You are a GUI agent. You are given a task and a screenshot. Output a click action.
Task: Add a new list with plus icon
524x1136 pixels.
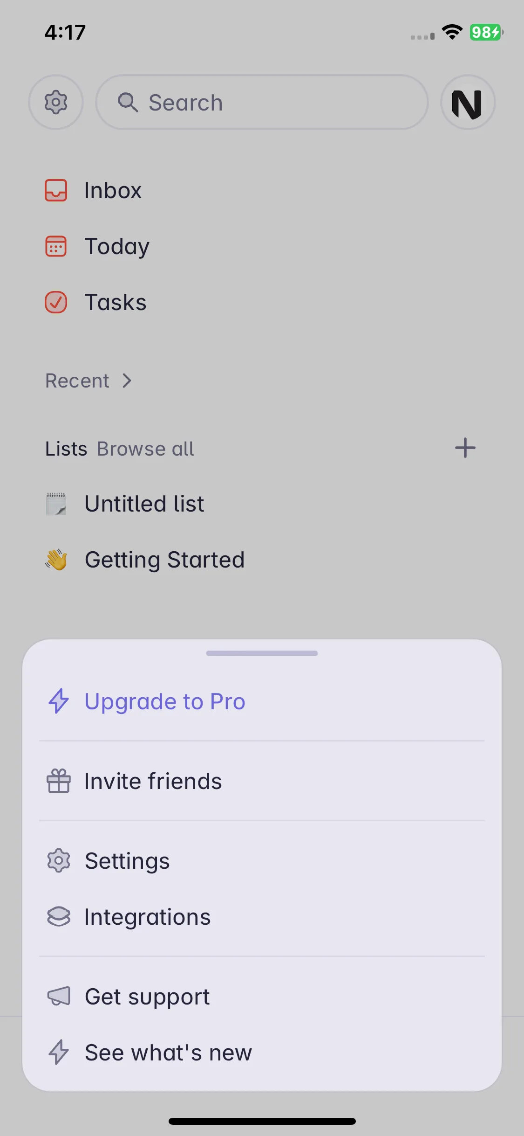coord(465,448)
